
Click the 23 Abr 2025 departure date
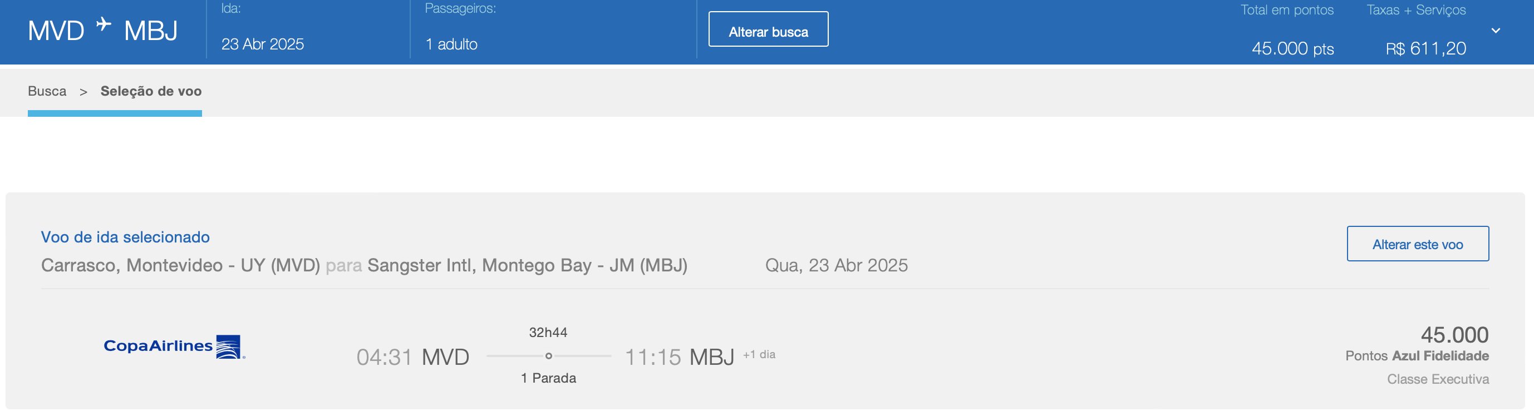[263, 44]
